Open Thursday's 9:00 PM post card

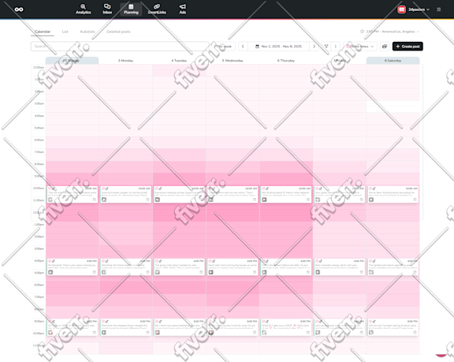click(286, 327)
